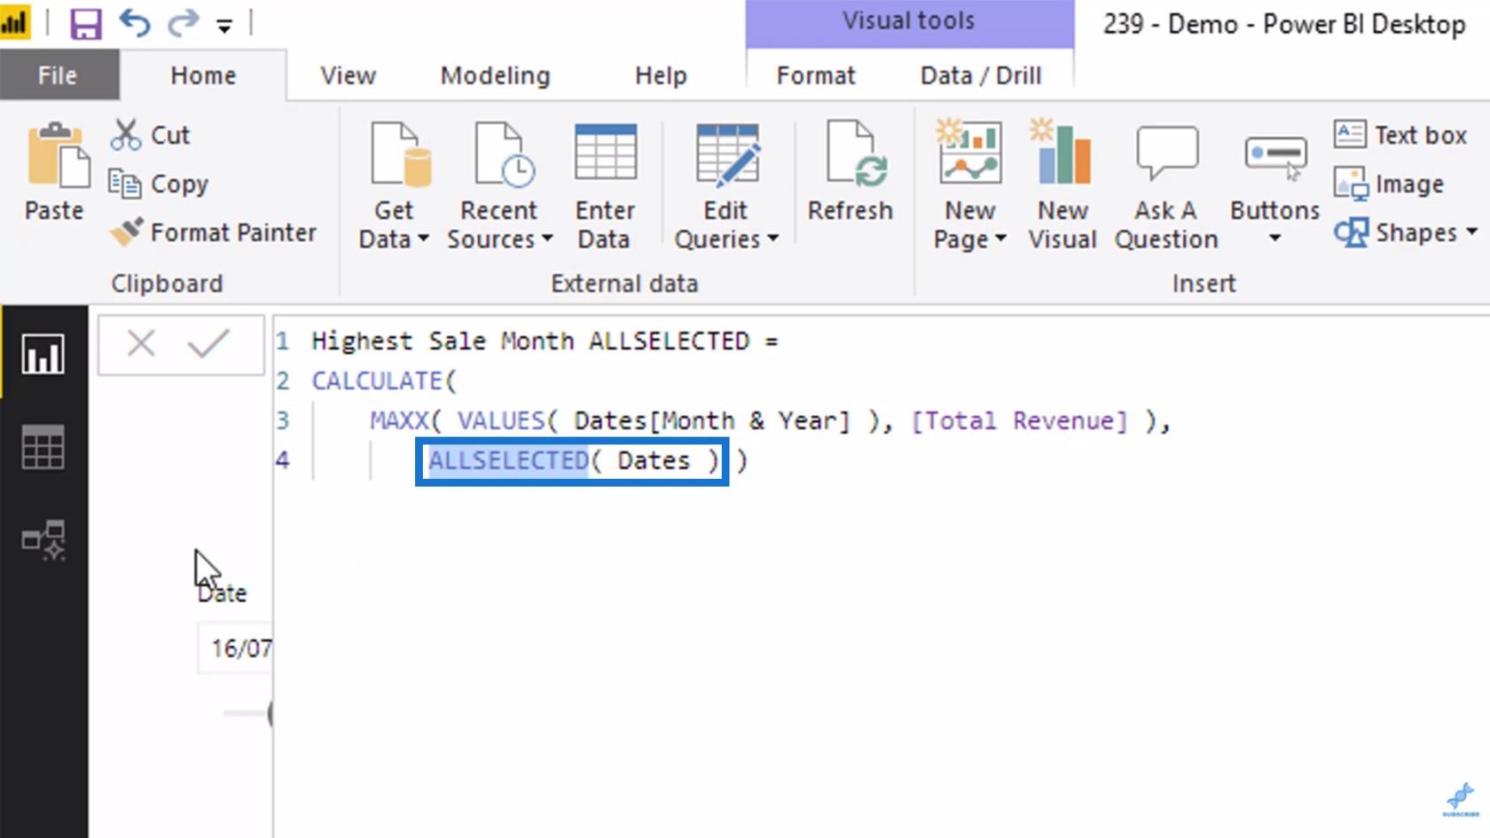Switch to Model view in sidebar
Viewport: 1490px width, 838px height.
point(43,539)
